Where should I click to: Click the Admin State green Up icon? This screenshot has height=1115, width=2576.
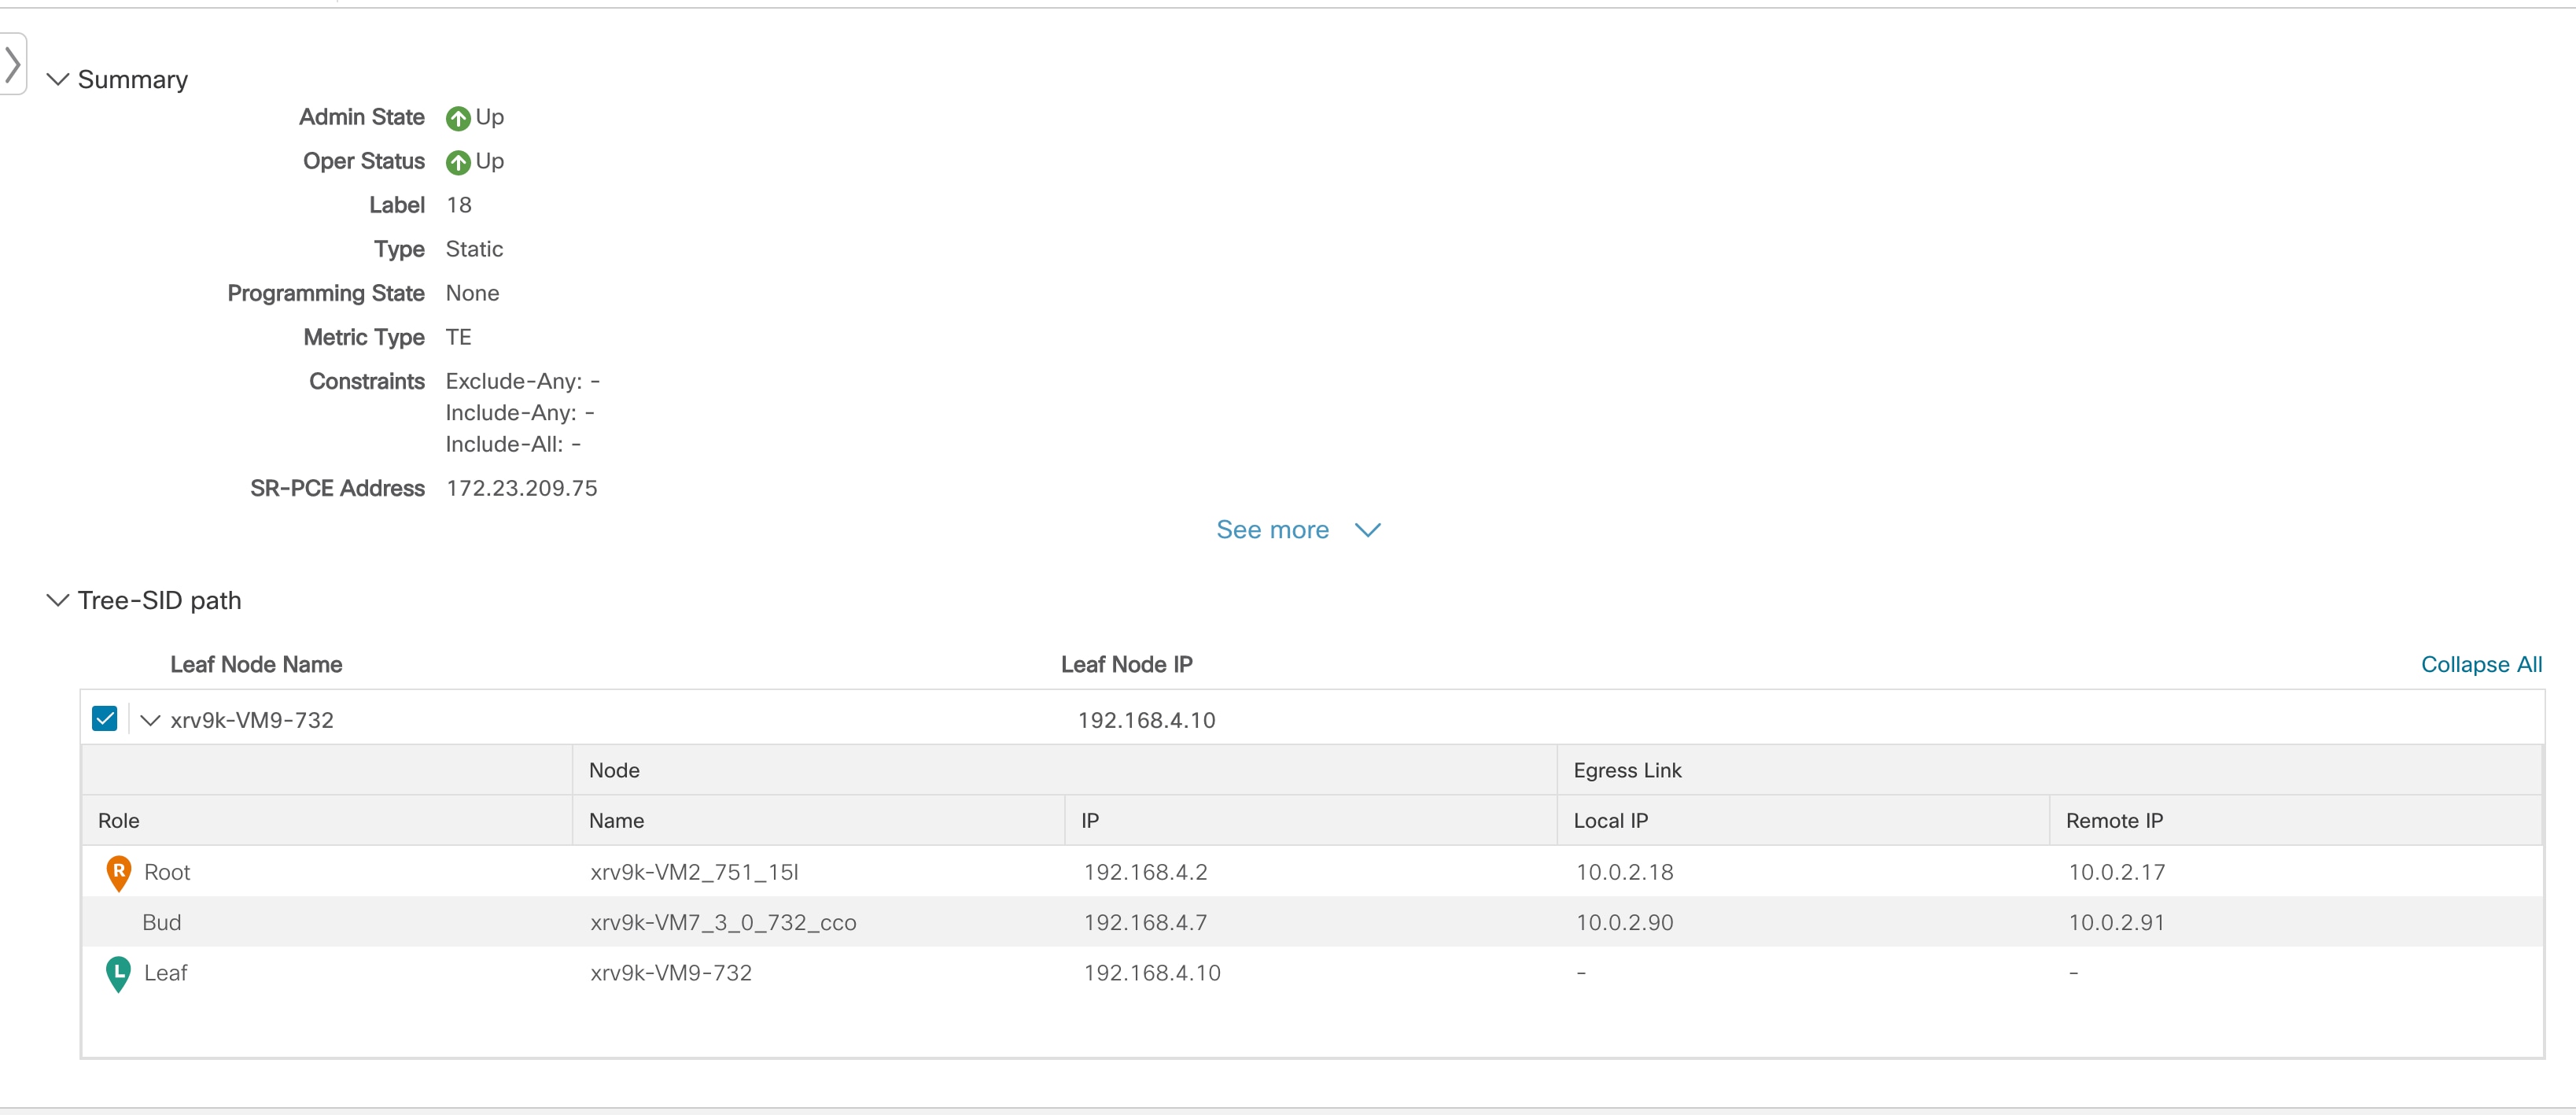click(458, 117)
